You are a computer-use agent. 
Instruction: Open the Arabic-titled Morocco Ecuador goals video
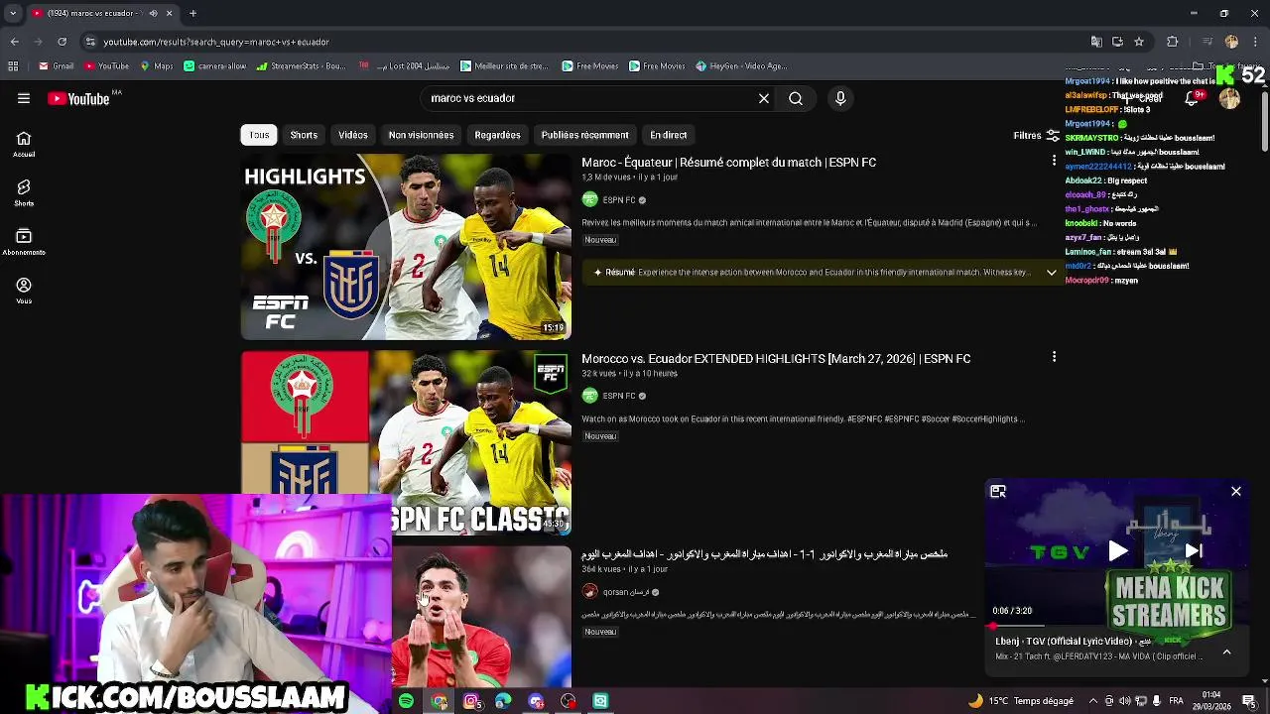point(764,553)
